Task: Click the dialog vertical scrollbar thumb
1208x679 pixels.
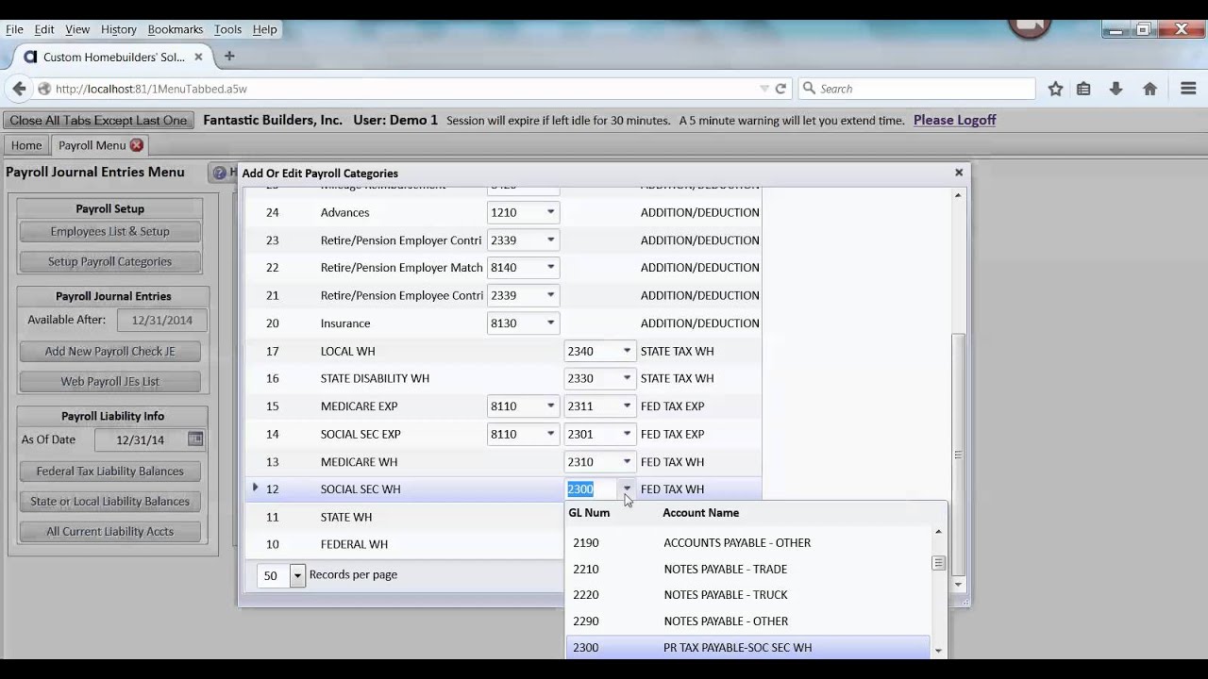Action: [959, 453]
